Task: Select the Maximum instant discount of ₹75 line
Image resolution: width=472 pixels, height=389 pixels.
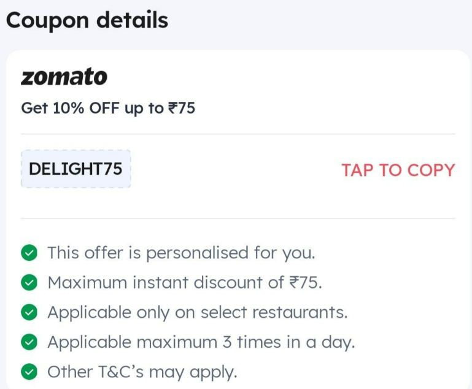Action: point(185,282)
